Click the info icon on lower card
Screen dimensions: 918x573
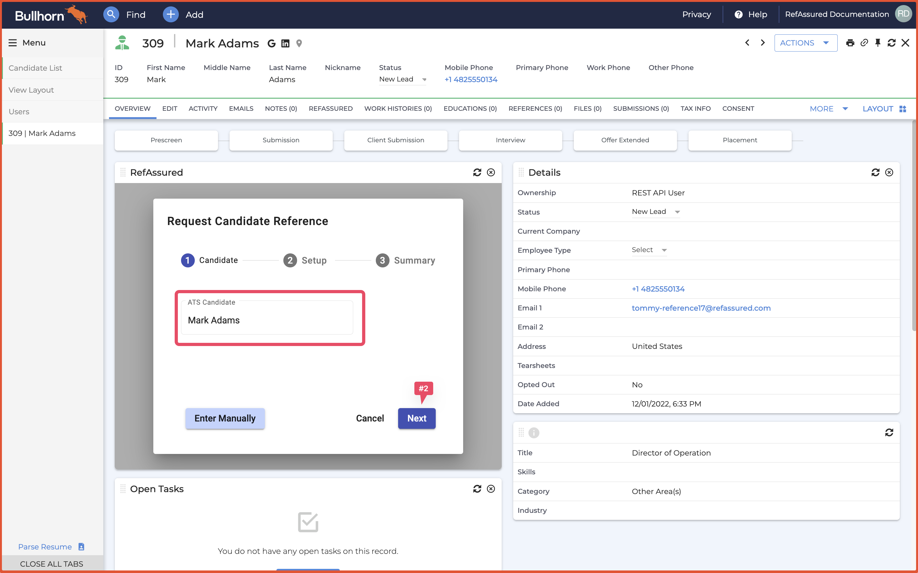click(534, 432)
